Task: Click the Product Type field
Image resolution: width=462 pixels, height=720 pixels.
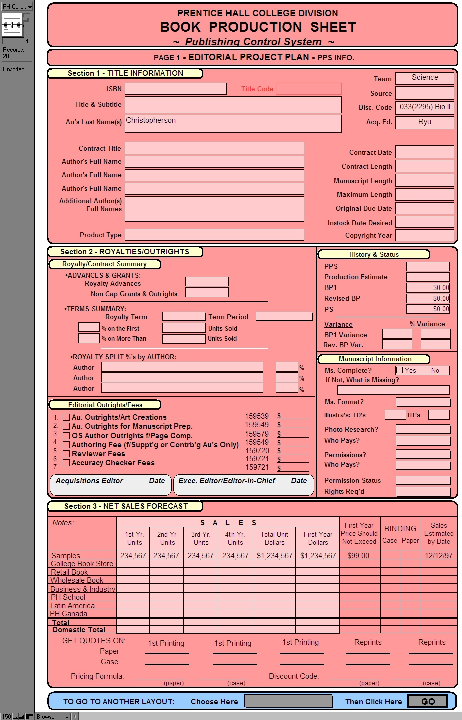Action: pyautogui.click(x=214, y=235)
